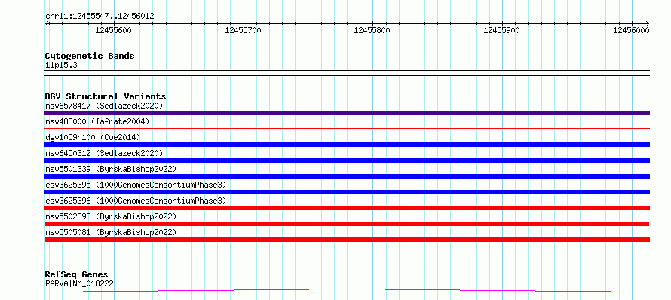Open the DGV Structural Variants track heading
This screenshot has height=300, width=671.
point(106,96)
